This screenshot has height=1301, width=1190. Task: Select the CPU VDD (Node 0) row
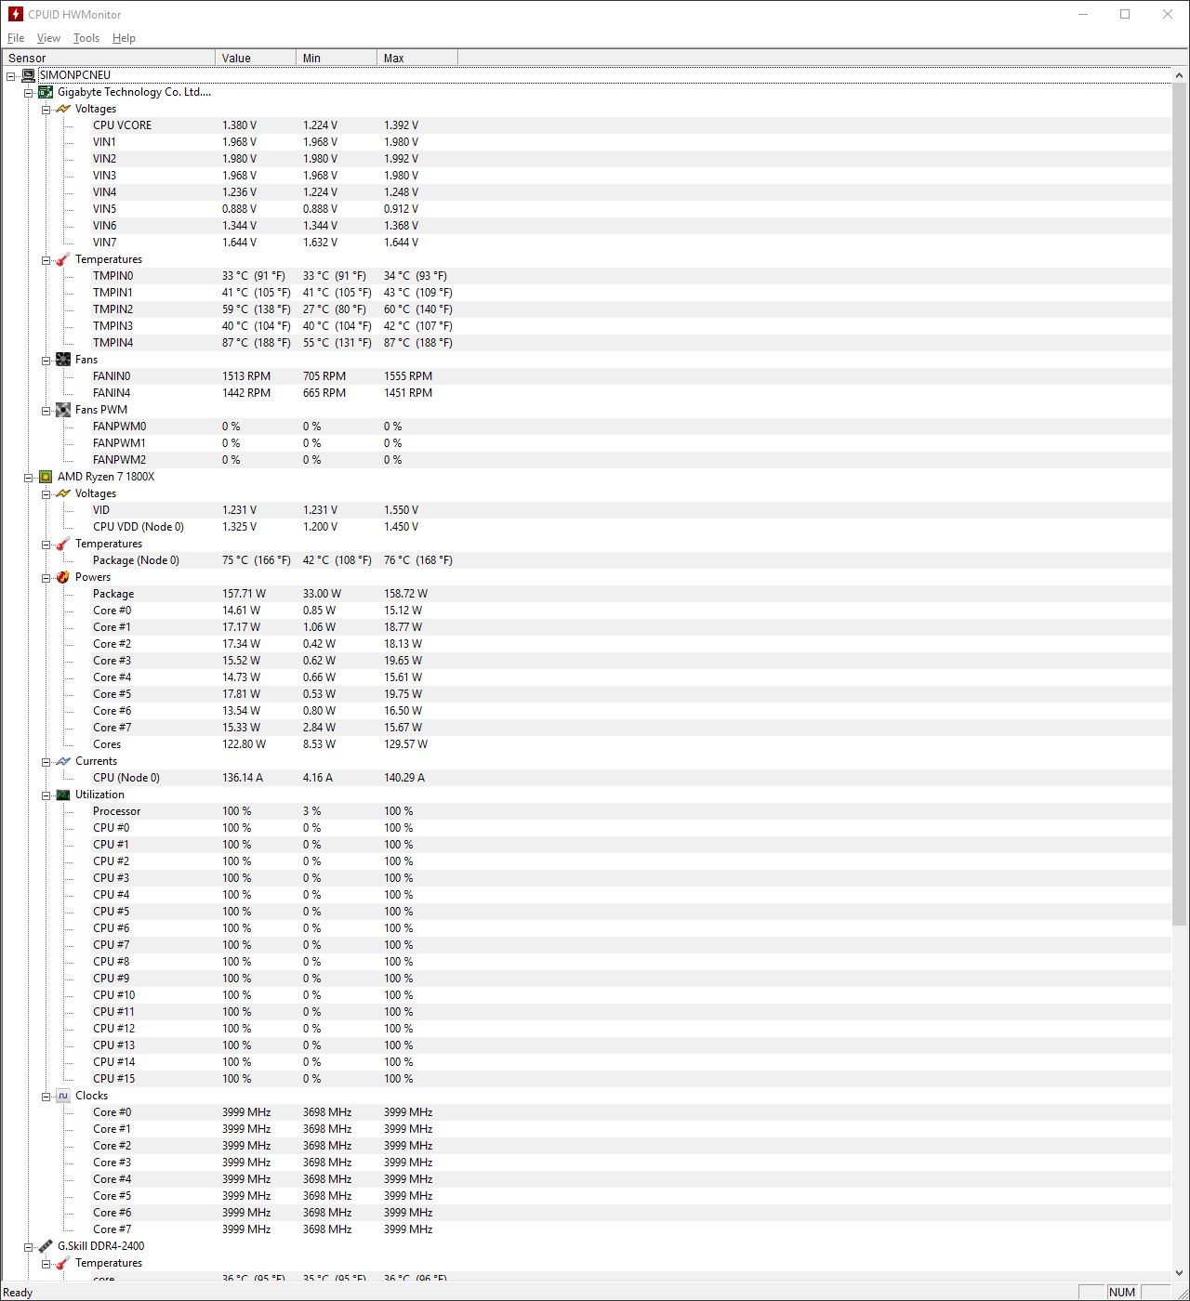(x=587, y=527)
